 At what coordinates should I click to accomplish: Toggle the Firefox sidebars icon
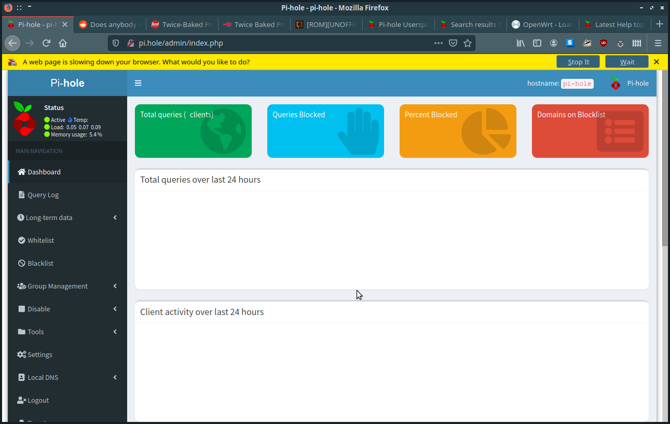coord(537,43)
